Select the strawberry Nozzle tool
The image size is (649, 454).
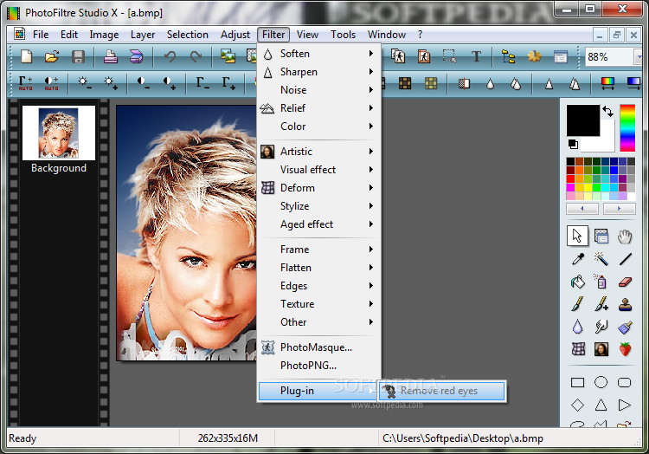tap(625, 349)
